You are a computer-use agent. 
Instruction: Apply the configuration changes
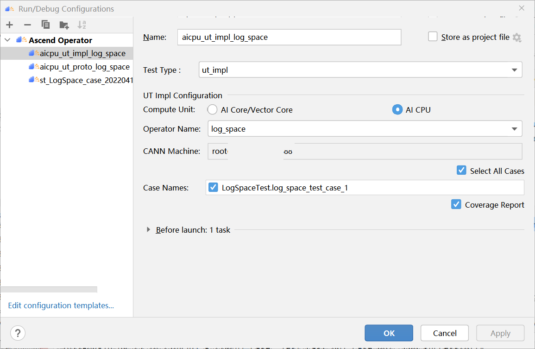[500, 333]
